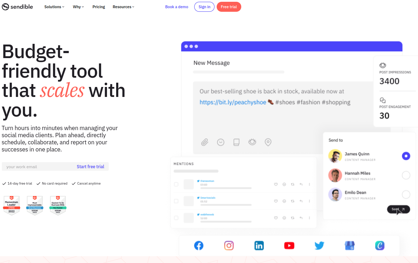Select the YouTube channel icon
This screenshot has height=263, width=418.
(x=289, y=245)
